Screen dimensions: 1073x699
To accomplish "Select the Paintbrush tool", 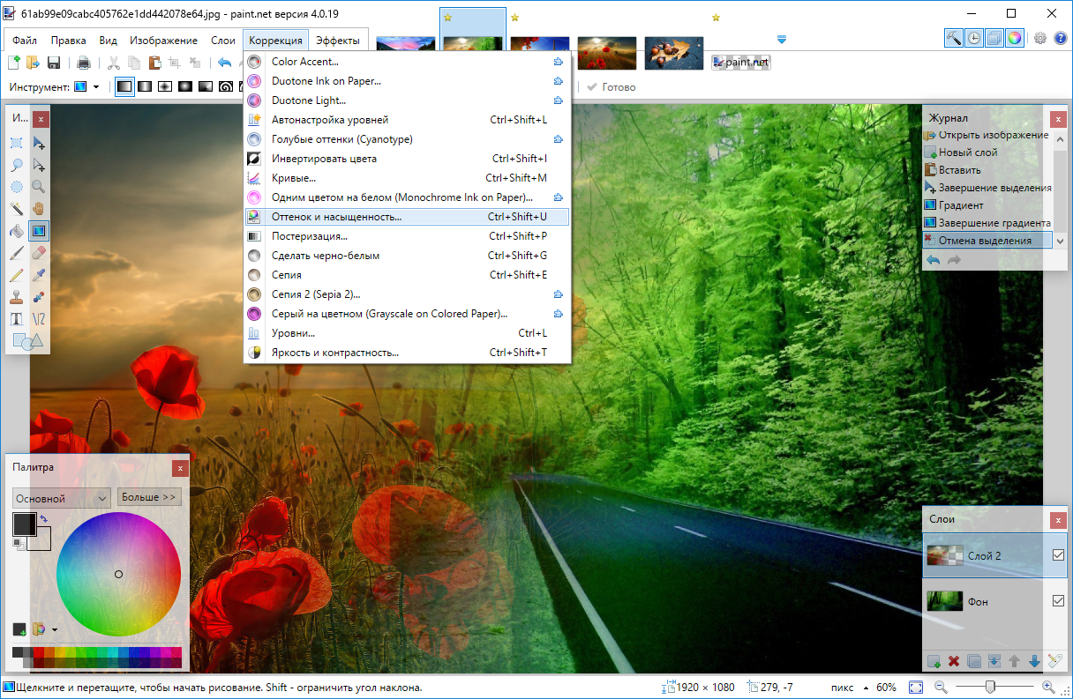I will 17,253.
